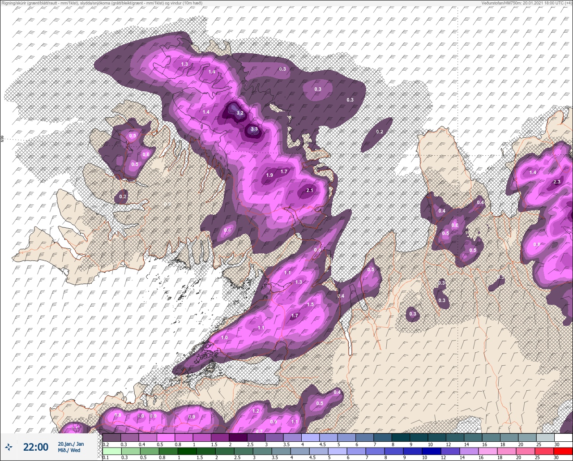Click the weekday label 'Mið./ Wed'
The height and width of the screenshot is (461, 573).
click(69, 450)
